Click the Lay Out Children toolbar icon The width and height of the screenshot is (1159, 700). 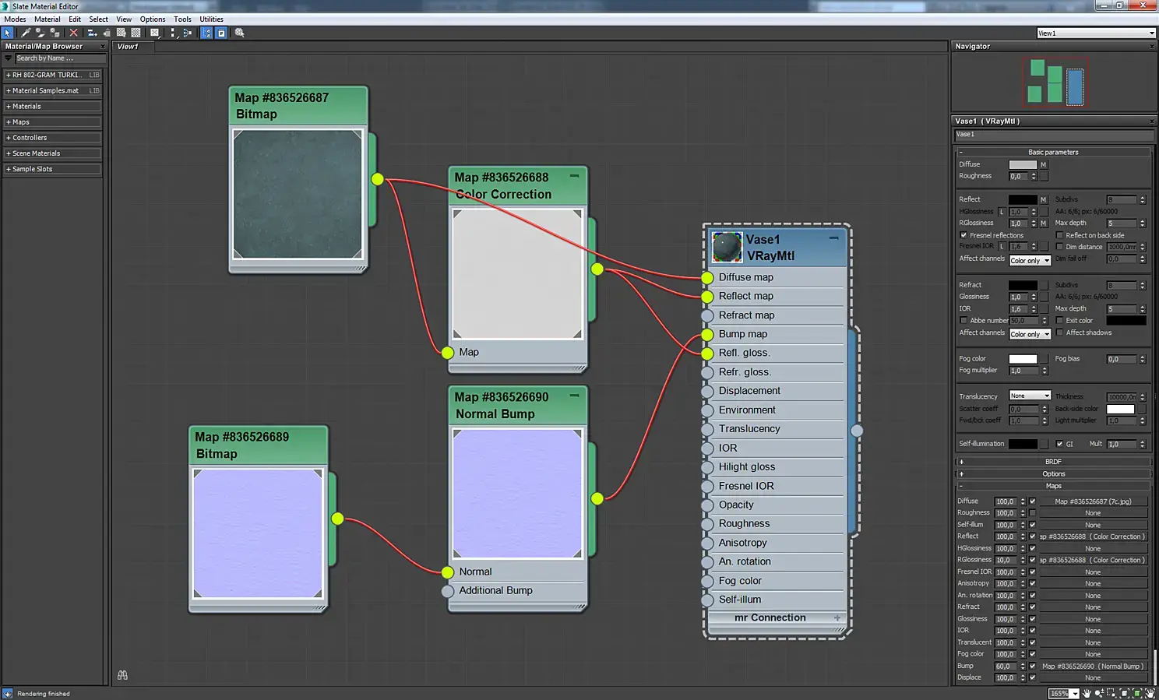pos(187,33)
